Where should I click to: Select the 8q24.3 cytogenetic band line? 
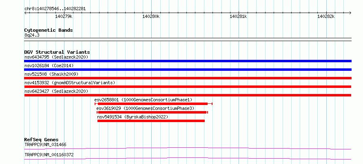(188, 39)
